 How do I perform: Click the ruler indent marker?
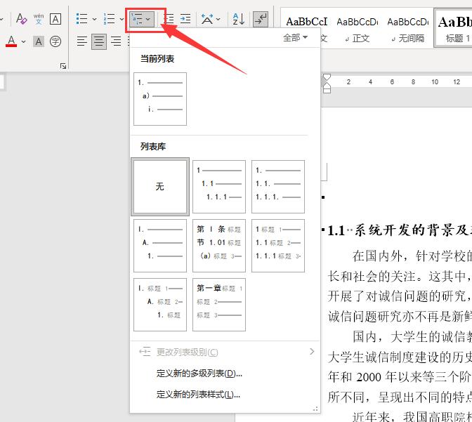(x=327, y=84)
